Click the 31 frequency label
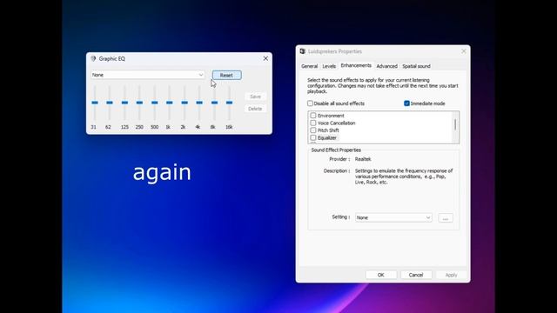This screenshot has height=313, width=557. [93, 127]
